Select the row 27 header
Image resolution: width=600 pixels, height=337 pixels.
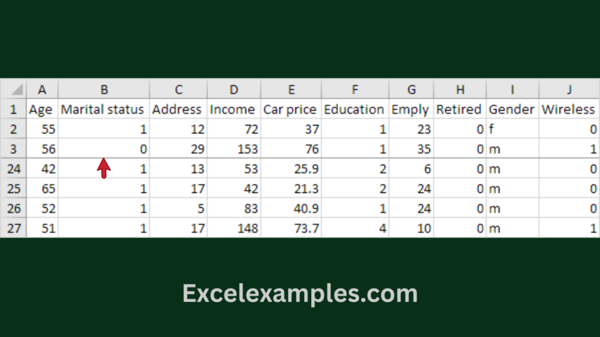tap(13, 228)
